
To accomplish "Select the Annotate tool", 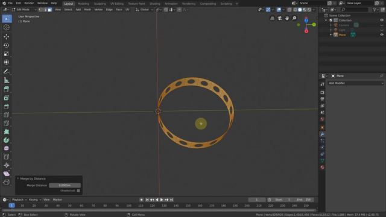I will (7, 72).
